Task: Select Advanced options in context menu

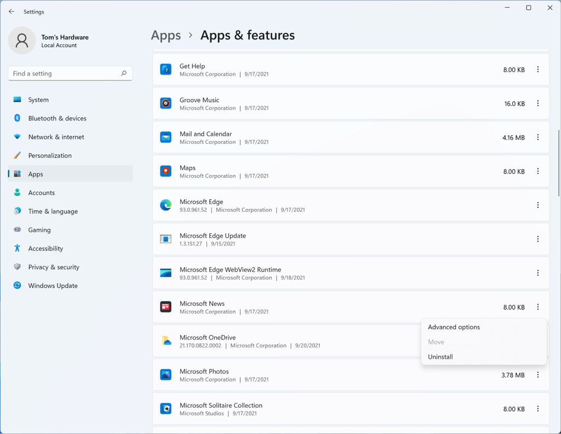Action: 454,327
